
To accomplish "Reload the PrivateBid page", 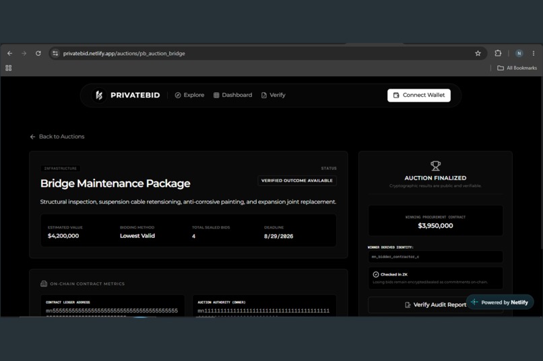I will [x=38, y=53].
